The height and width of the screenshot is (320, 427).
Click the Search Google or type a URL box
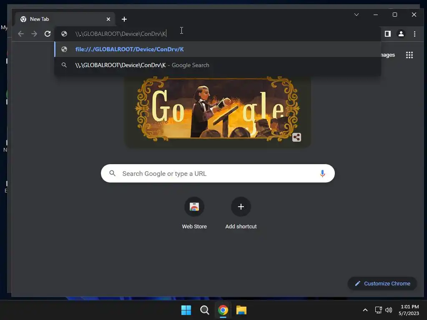[218, 173]
